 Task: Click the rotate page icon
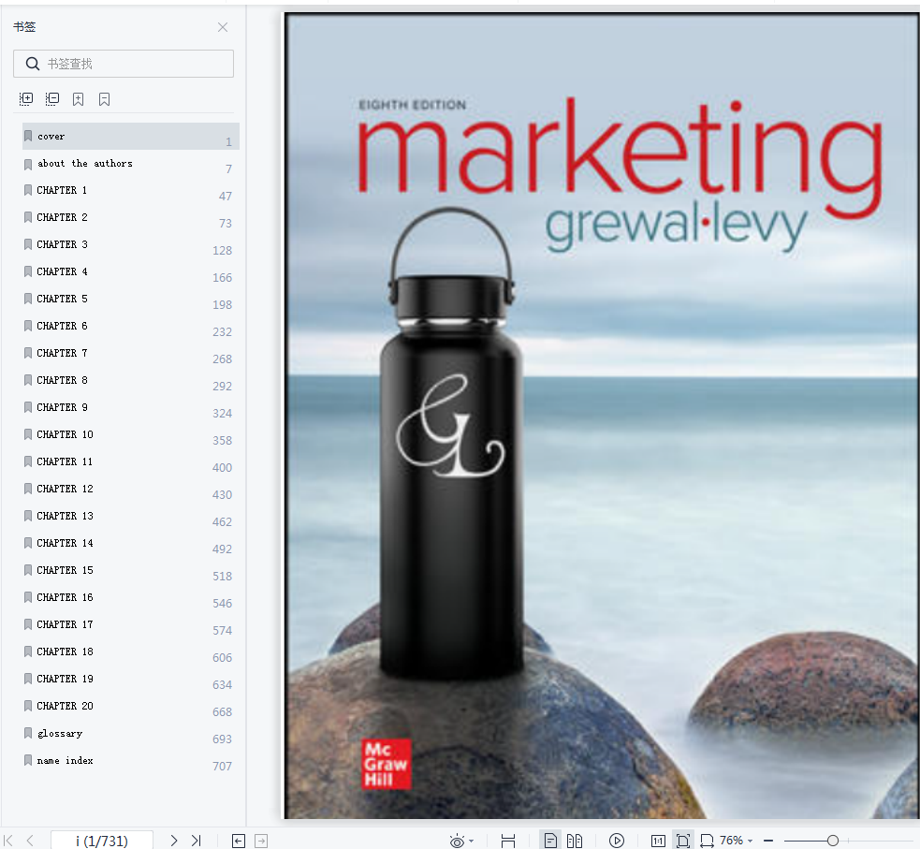point(707,841)
